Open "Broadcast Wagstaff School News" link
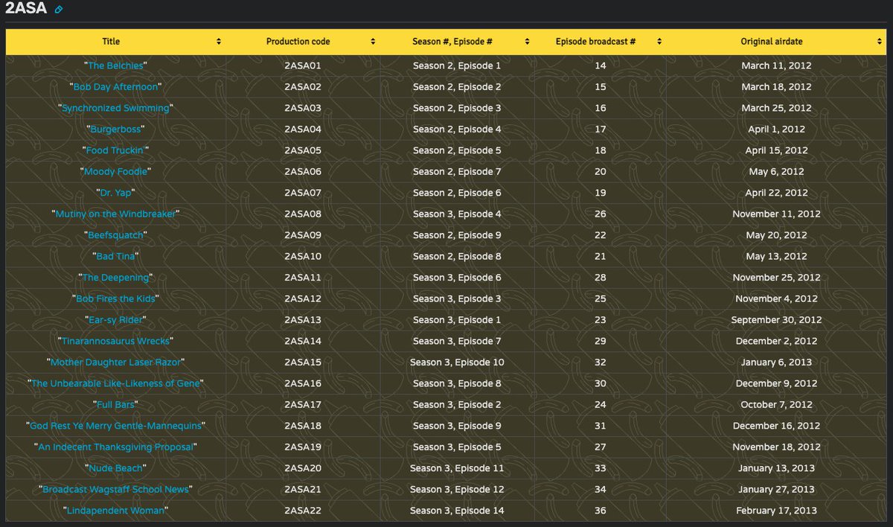 [115, 490]
